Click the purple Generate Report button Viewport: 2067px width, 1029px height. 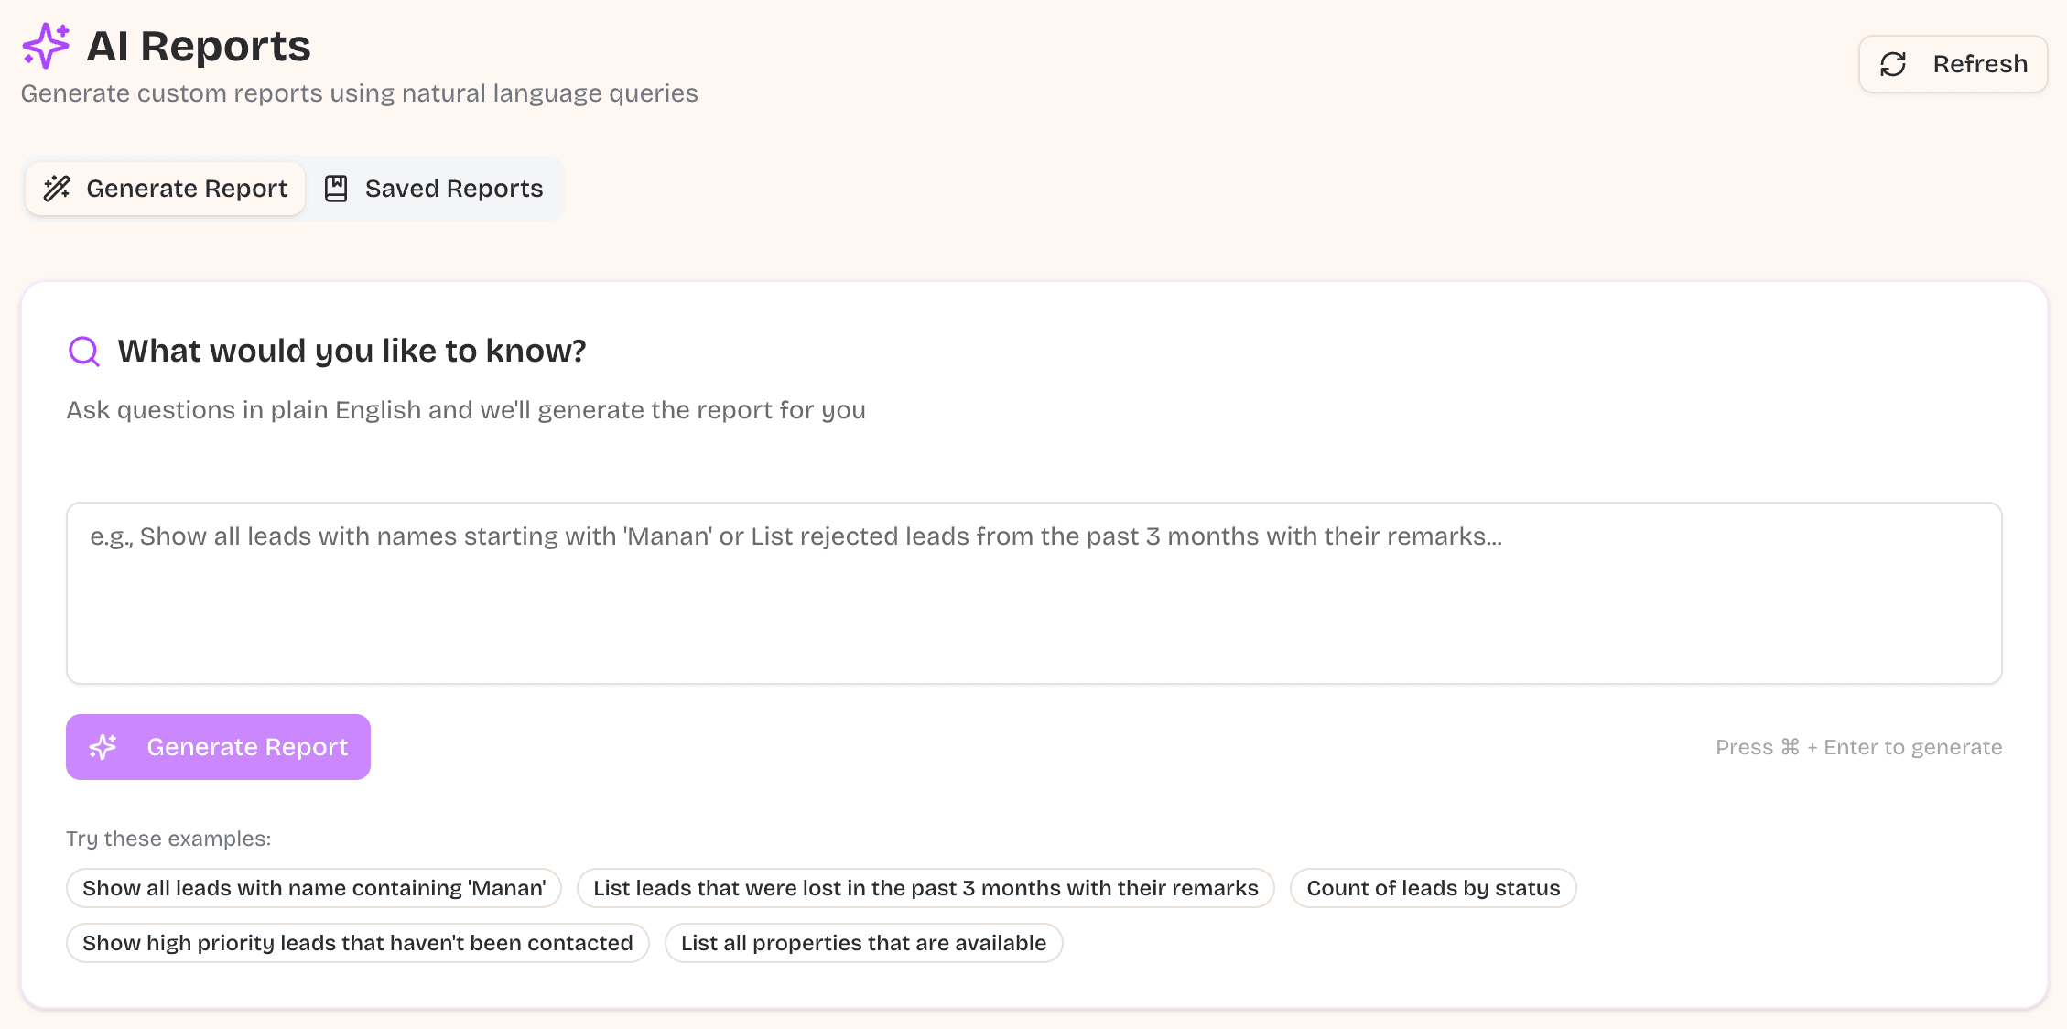click(218, 747)
